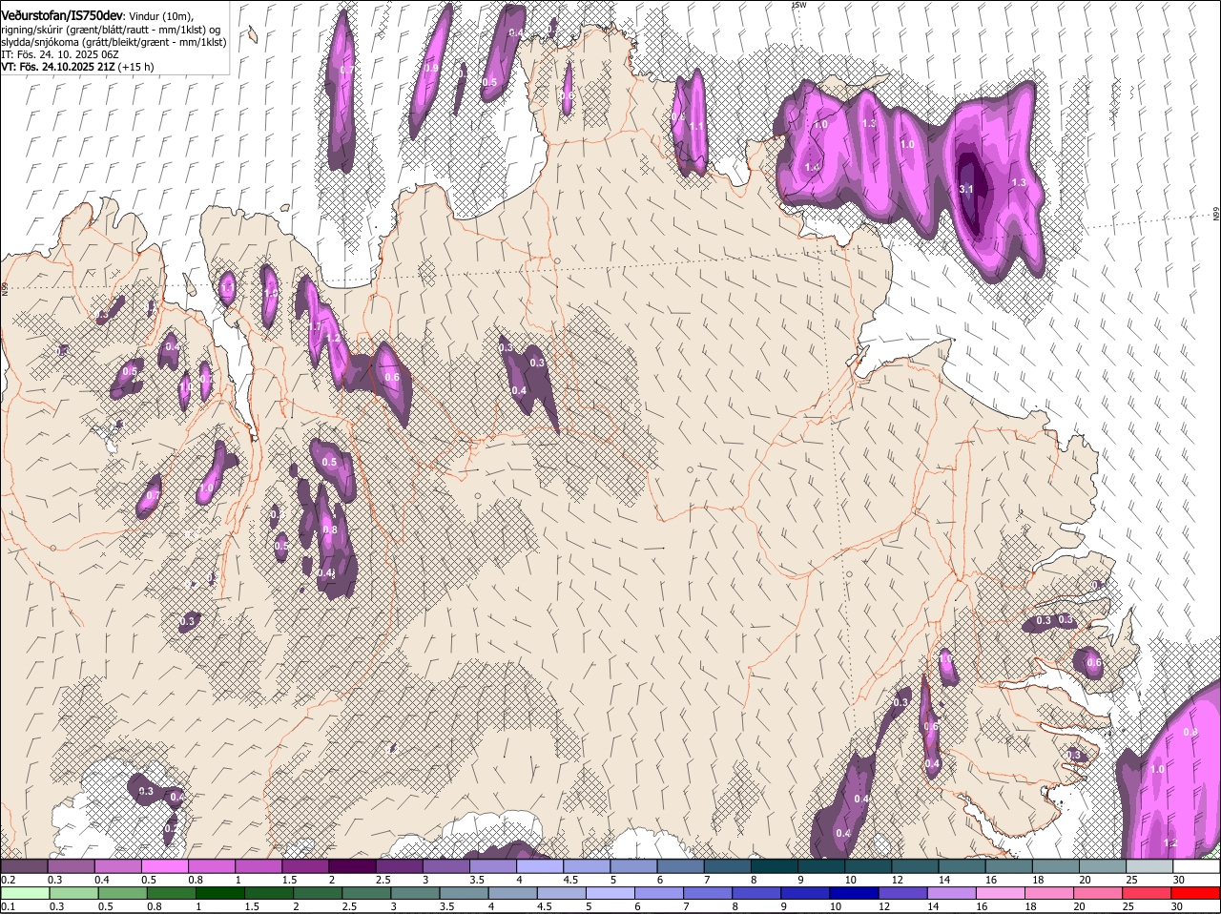Click the '0.2' label on the snow scale
The image size is (1221, 914).
point(8,880)
